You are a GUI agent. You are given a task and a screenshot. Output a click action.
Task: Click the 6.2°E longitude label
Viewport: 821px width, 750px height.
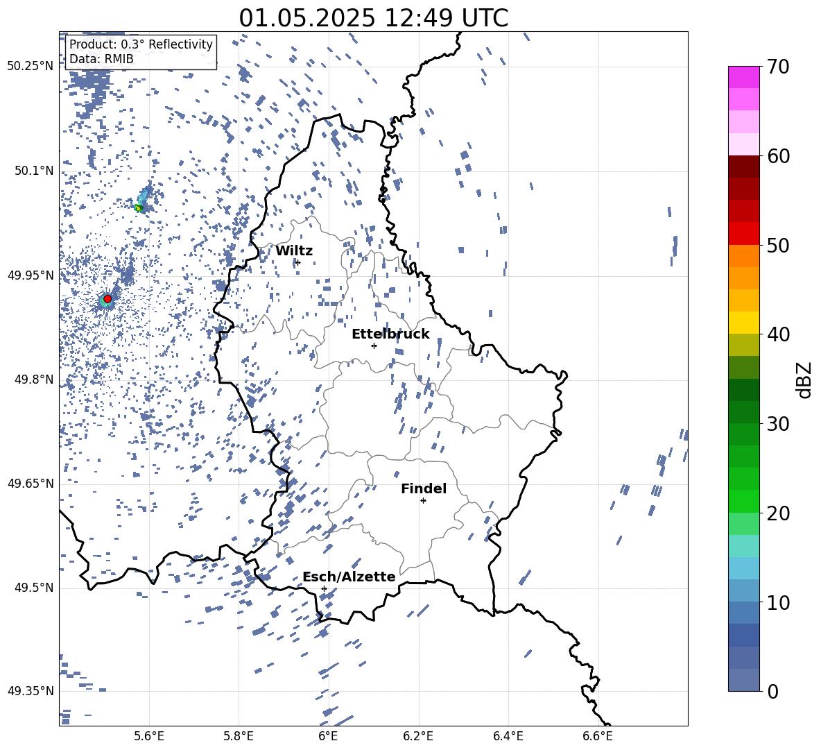[x=418, y=736]
